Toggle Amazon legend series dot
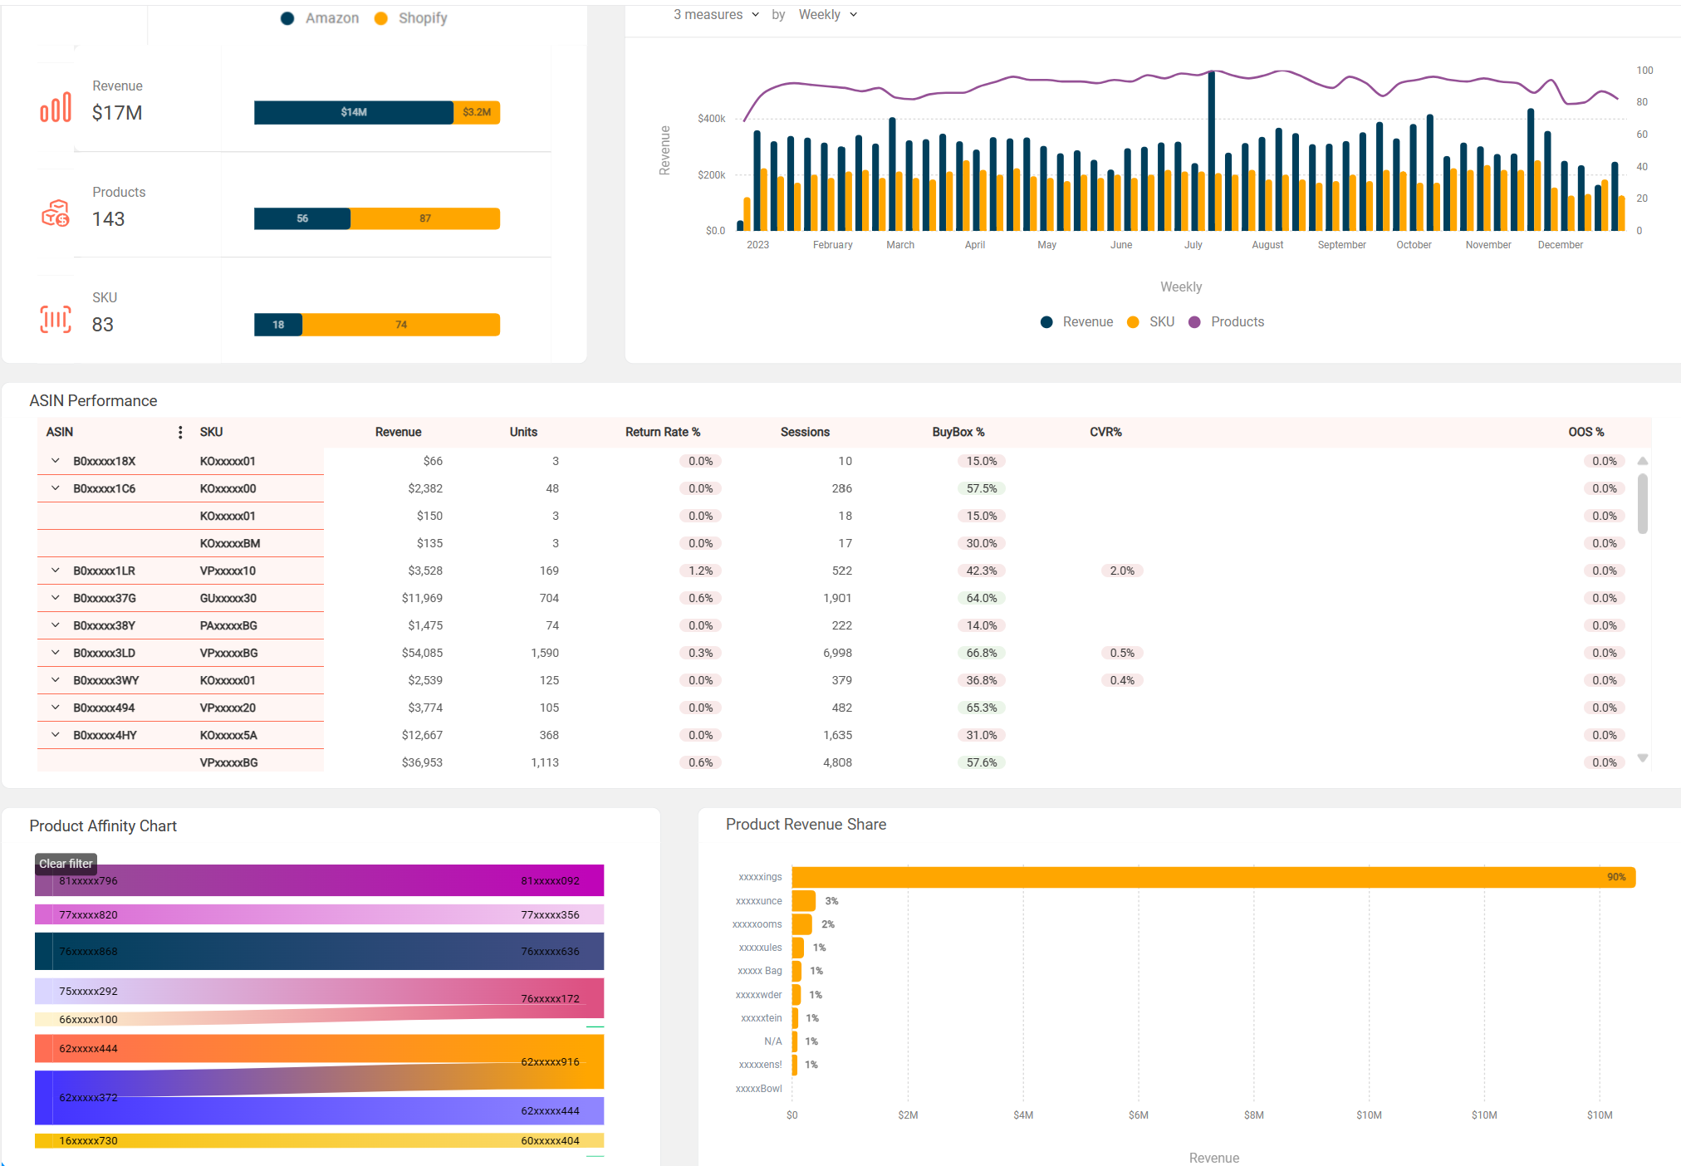1681x1166 pixels. [x=287, y=18]
